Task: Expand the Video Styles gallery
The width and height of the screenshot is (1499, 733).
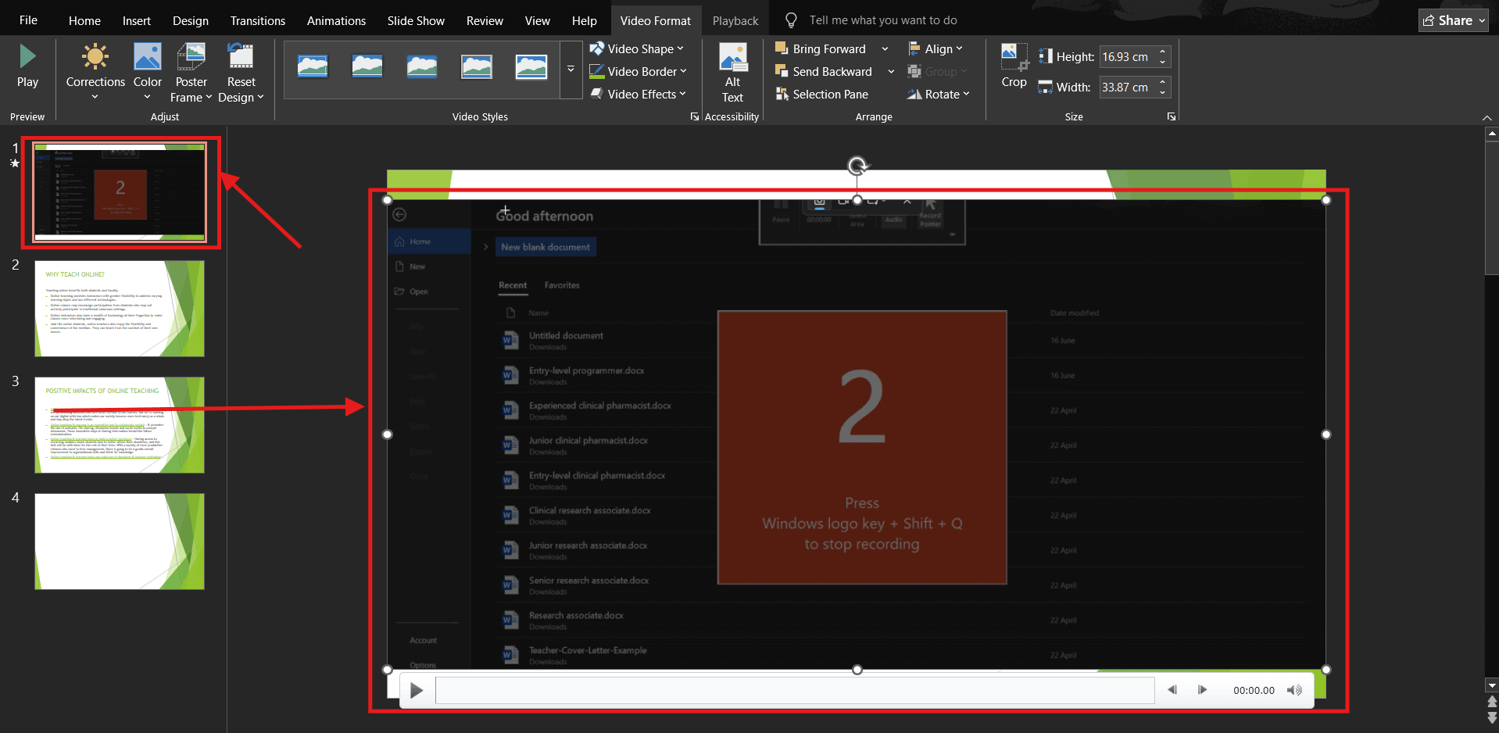Action: 571,70
